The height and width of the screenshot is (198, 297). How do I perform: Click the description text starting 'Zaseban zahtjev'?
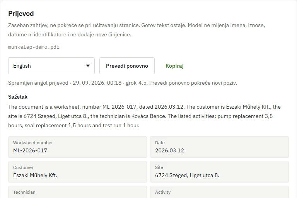pos(137,30)
